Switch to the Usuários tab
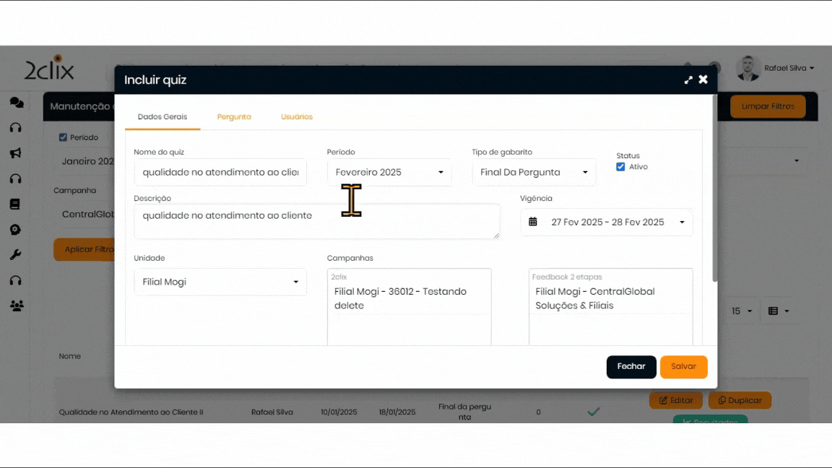The image size is (832, 468). 297,117
